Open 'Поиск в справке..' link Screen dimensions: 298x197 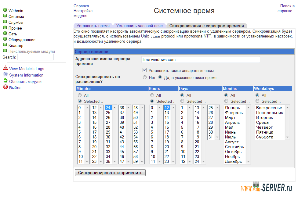click(x=286, y=8)
